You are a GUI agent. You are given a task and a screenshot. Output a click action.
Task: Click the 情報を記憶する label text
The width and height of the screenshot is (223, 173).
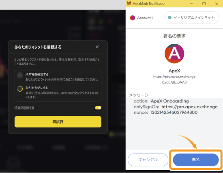pyautogui.click(x=24, y=108)
